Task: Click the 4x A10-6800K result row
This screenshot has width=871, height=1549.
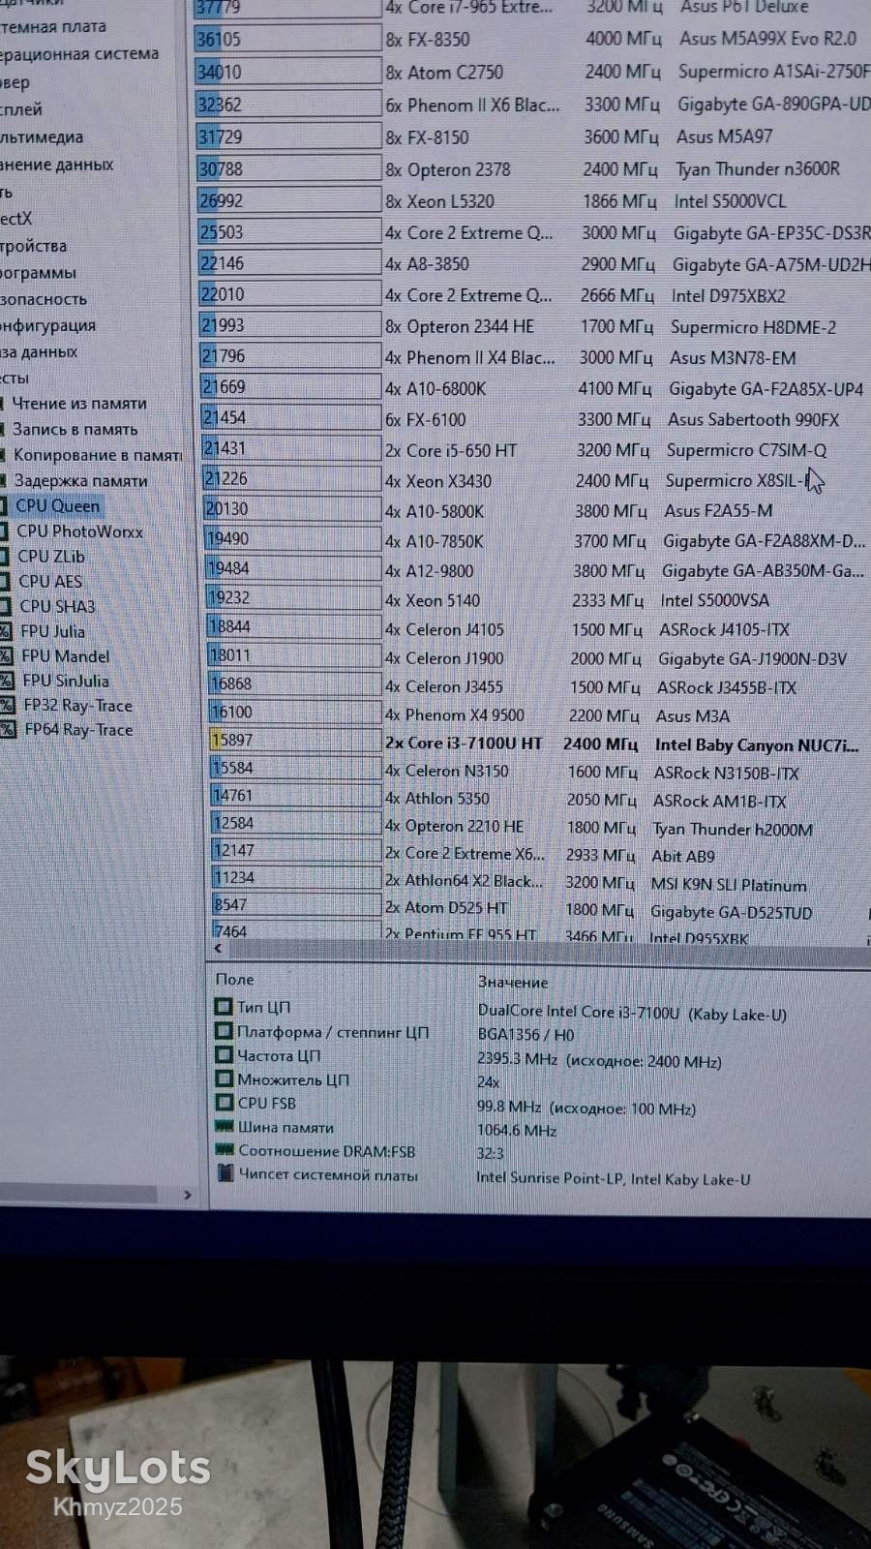Action: coord(532,388)
